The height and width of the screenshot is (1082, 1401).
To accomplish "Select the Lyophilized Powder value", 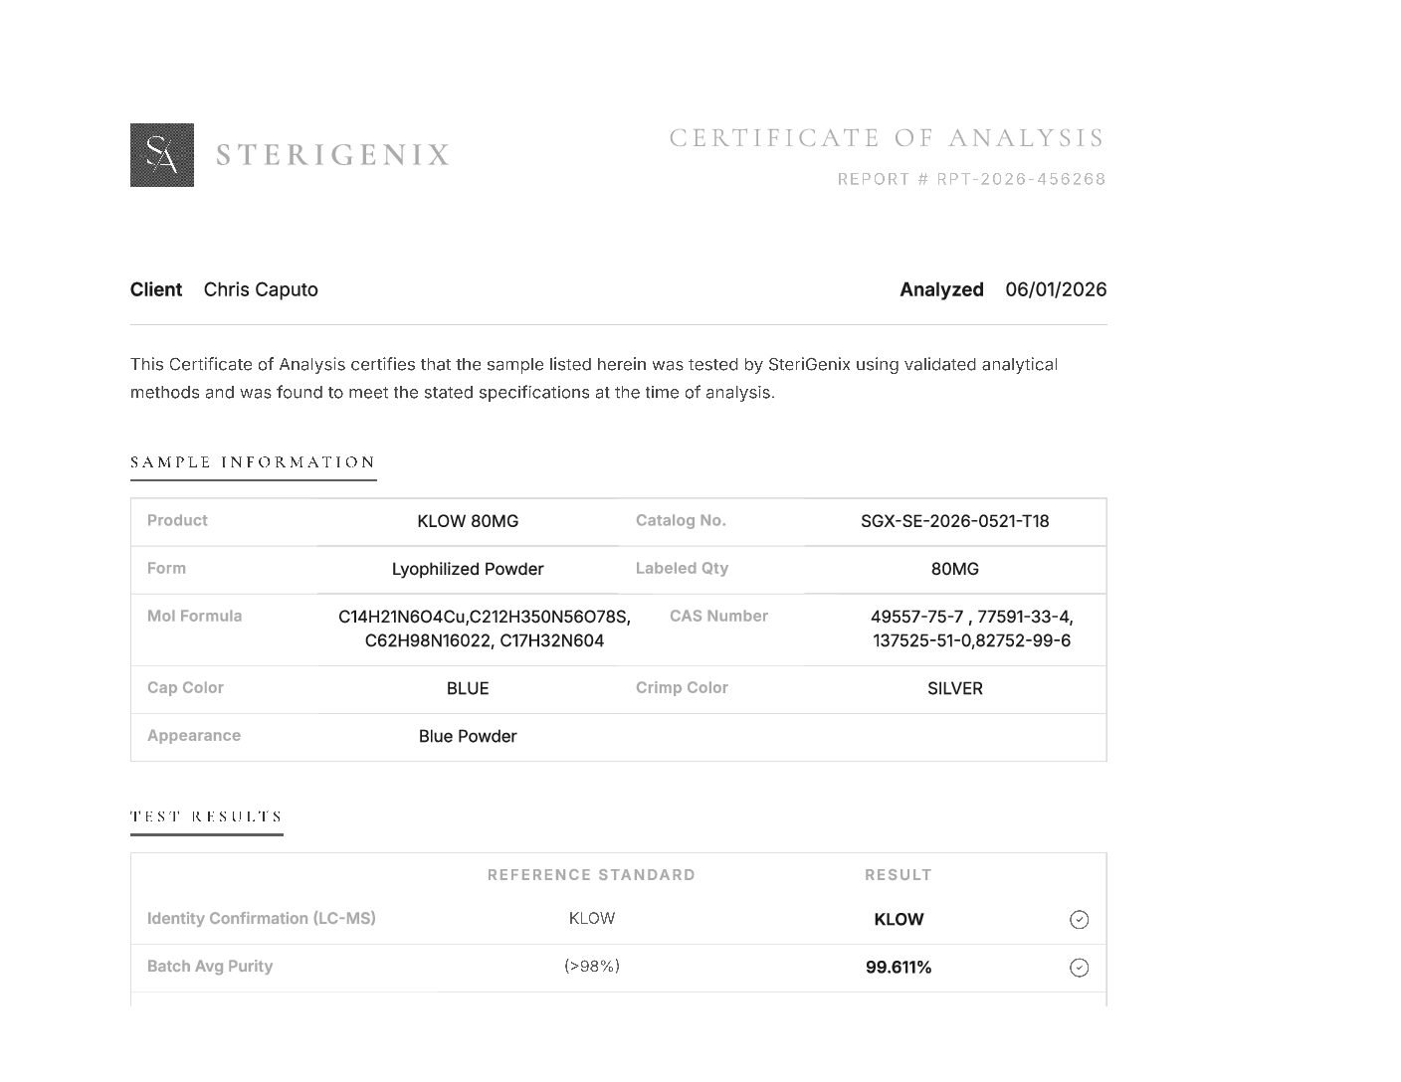I will click(x=468, y=569).
